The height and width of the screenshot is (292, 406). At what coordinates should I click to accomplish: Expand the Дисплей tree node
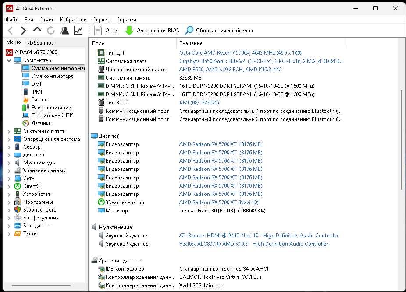tap(9, 155)
